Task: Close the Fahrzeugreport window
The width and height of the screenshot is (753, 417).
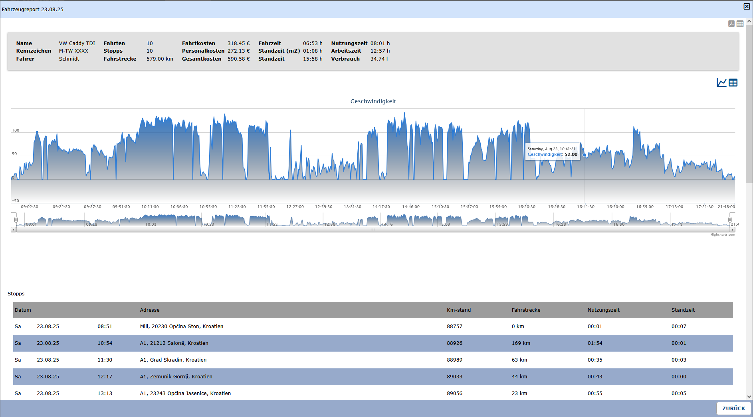Action: click(x=747, y=6)
